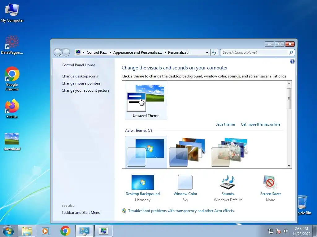Select the DataWagon desktop shortcut
The width and height of the screenshot is (317, 237).
[x=12, y=45]
